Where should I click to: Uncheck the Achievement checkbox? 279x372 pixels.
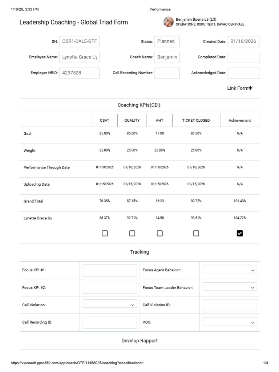[x=240, y=234]
